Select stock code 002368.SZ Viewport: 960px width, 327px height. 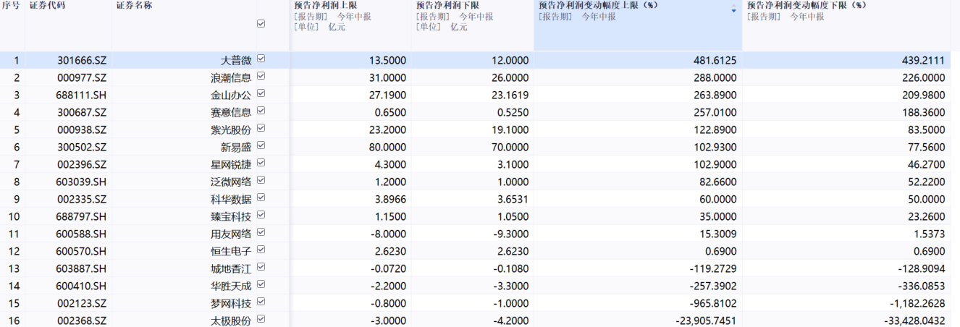click(81, 320)
